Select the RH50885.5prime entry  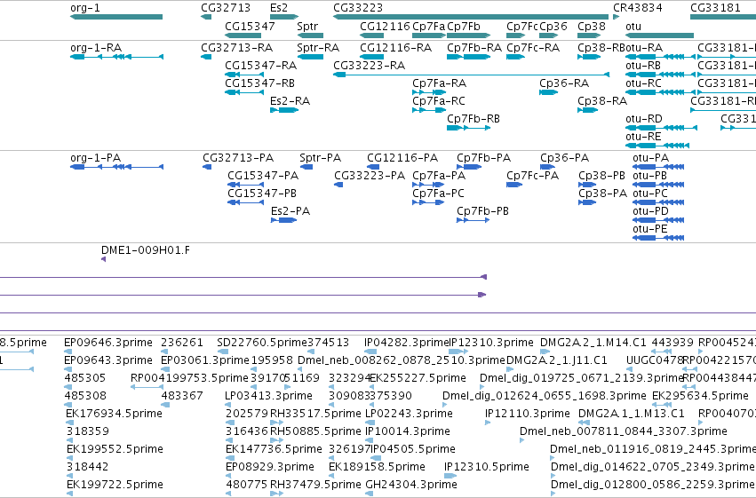(x=315, y=431)
